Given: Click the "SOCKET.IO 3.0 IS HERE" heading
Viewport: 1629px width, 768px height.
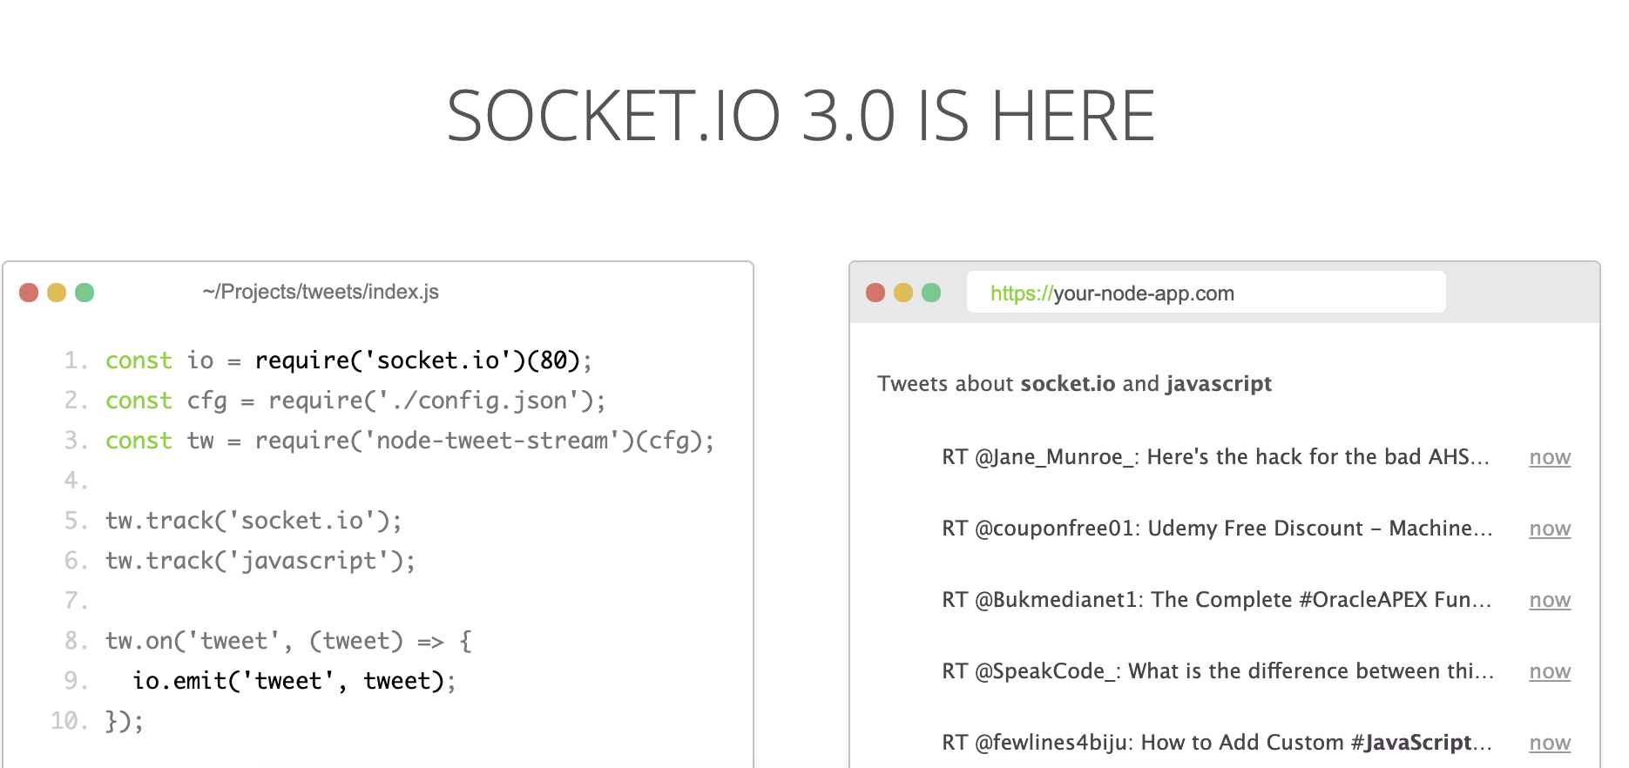Looking at the screenshot, I should point(801,116).
